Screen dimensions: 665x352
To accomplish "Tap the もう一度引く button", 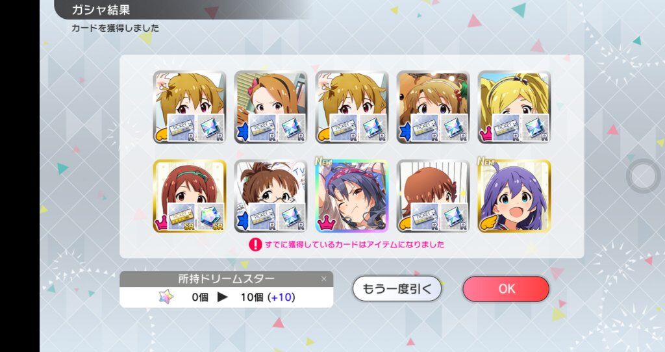I will click(x=397, y=289).
